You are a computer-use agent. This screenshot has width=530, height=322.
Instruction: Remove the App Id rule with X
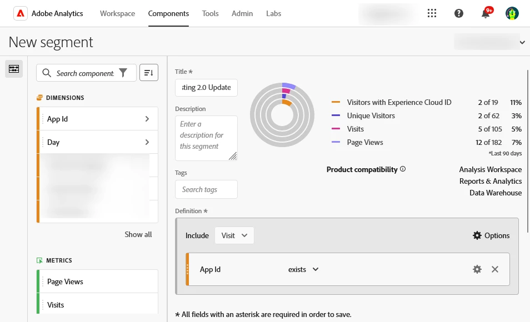tap(495, 269)
